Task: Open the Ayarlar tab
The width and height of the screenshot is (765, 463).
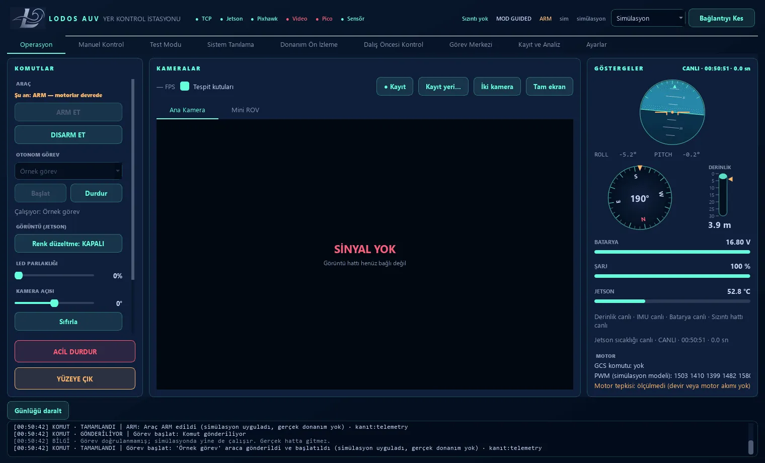Action: click(596, 44)
